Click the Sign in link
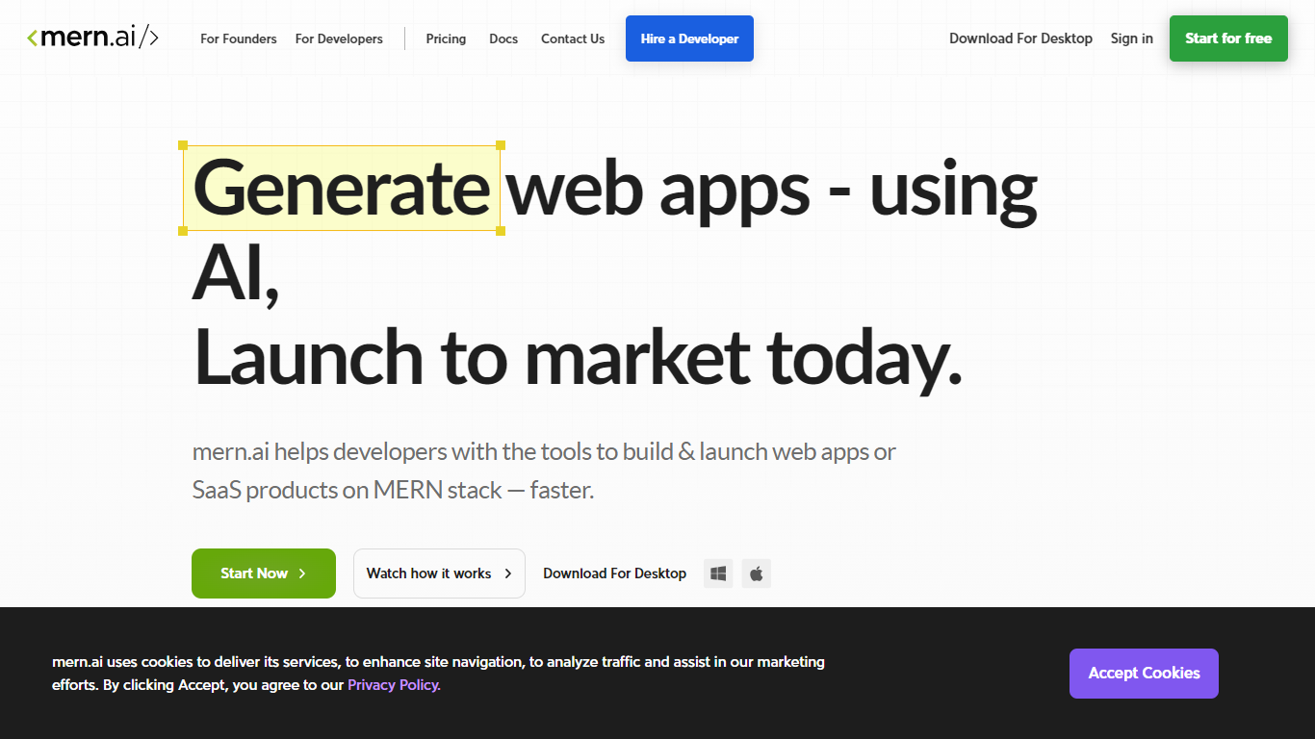Screen dimensions: 1315x739 click(x=1131, y=38)
